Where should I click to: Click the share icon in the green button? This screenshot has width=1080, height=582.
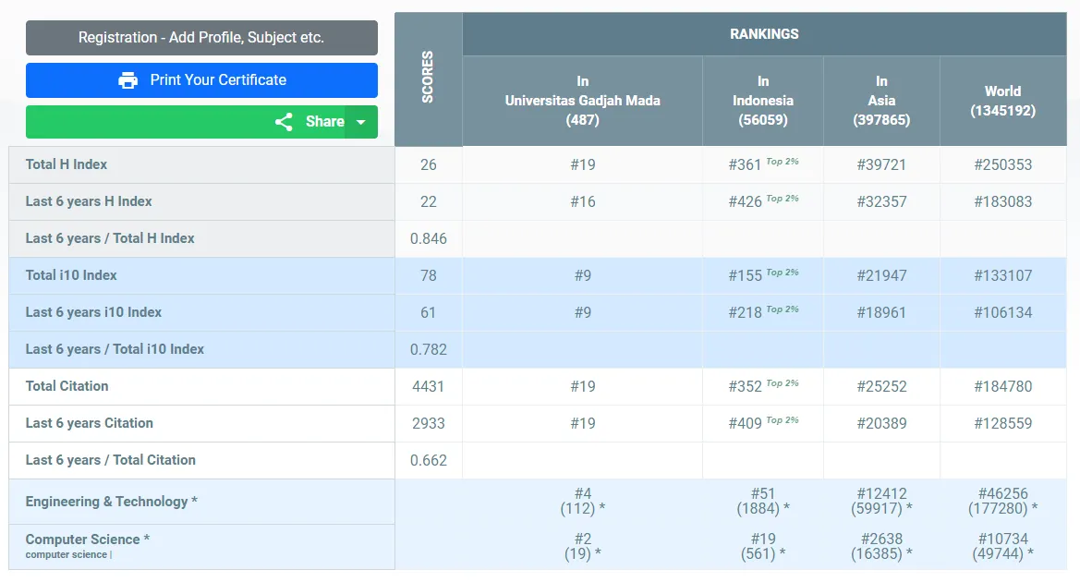click(284, 122)
